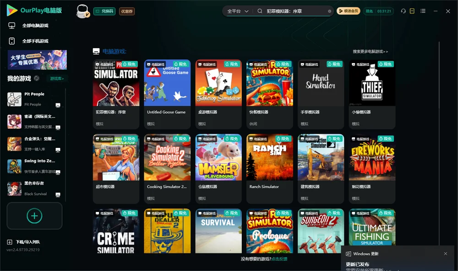
Task: Clear the search field text
Action: (x=329, y=11)
